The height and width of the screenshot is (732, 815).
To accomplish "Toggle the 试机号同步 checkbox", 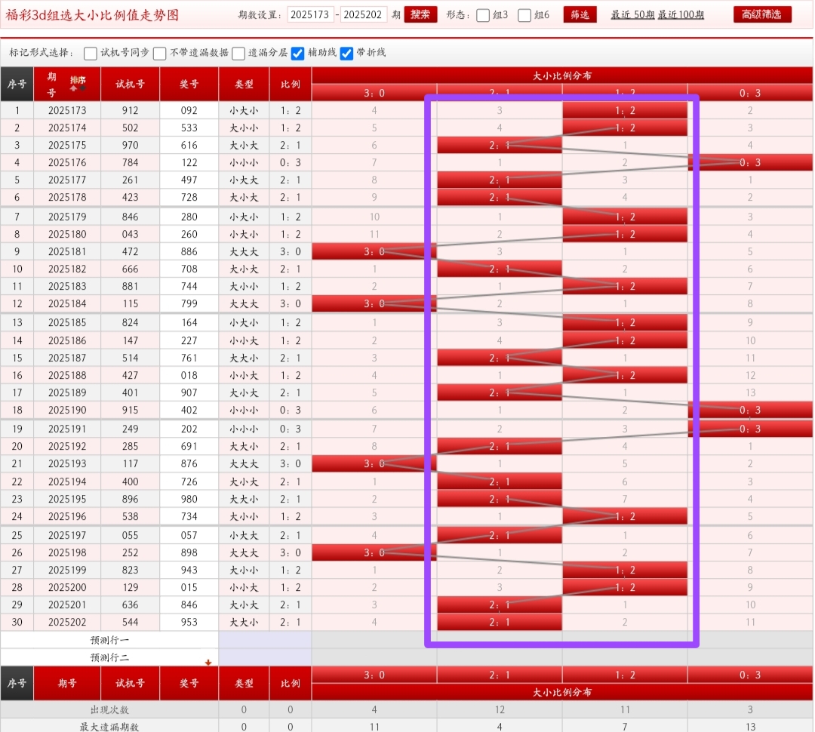I will [91, 53].
